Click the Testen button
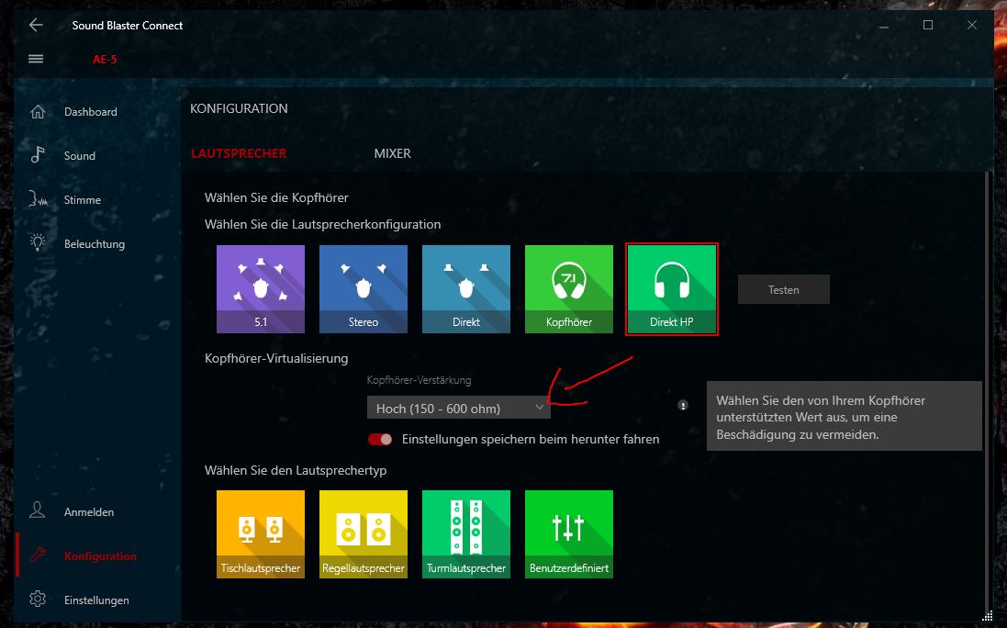Image resolution: width=1007 pixels, height=628 pixels. (784, 289)
